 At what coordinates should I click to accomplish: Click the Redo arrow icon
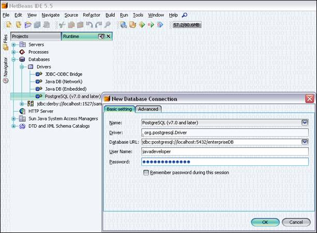(99, 25)
